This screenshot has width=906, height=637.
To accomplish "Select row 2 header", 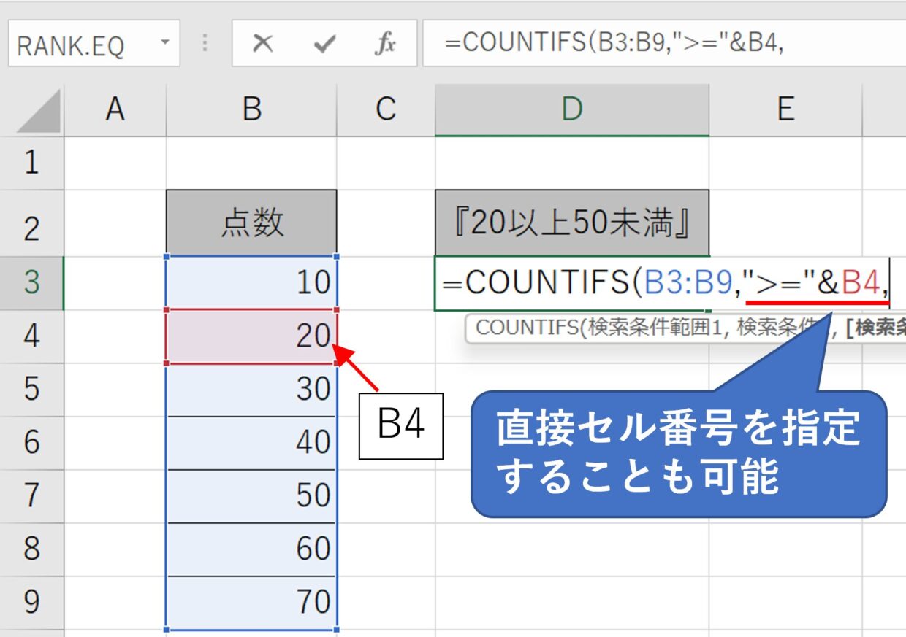I will pos(31,223).
